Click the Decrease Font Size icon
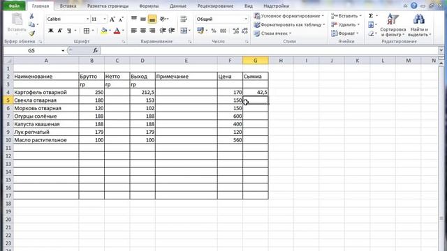Viewport: 447px width, 251px height. coord(121,19)
